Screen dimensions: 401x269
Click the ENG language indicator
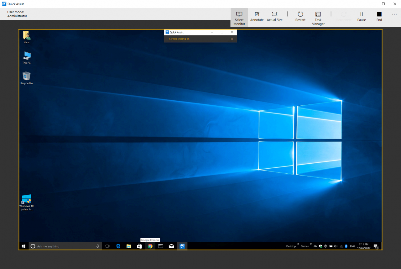click(x=352, y=246)
